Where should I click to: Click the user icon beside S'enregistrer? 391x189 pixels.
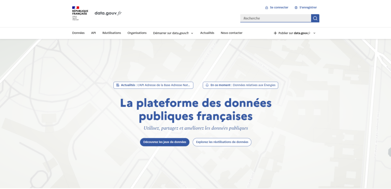(296, 8)
